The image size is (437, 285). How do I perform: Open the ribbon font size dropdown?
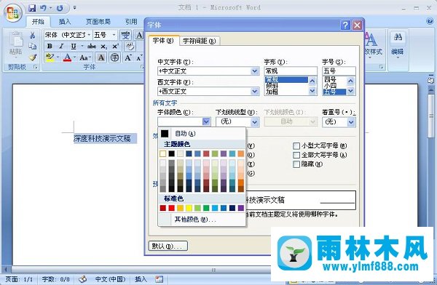[x=114, y=35]
